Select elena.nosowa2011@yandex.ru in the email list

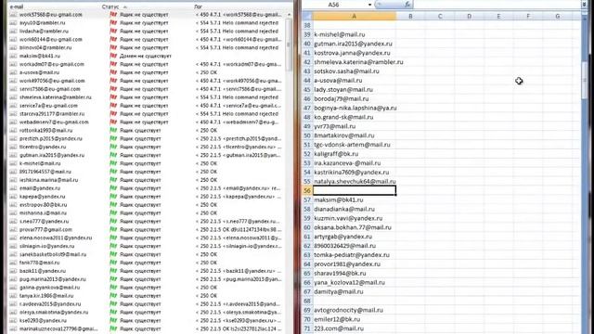(x=56, y=238)
